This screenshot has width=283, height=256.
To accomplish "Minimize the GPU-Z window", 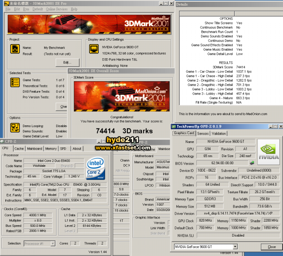I will tap(271, 127).
